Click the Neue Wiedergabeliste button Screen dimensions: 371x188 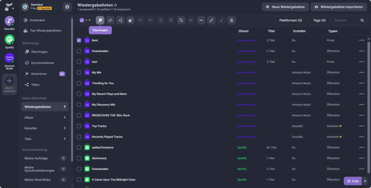284,7
